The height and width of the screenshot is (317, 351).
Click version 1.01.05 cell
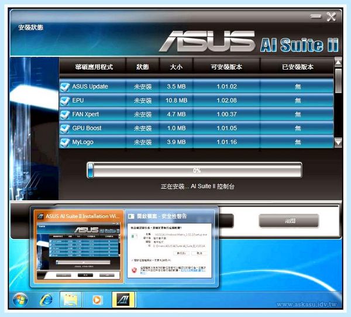pos(227,128)
